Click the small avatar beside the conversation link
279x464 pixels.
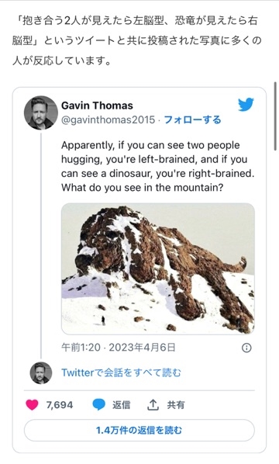click(41, 373)
